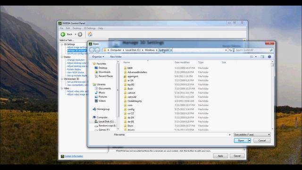Open the Videos library
302x170 pixels.
point(102,101)
